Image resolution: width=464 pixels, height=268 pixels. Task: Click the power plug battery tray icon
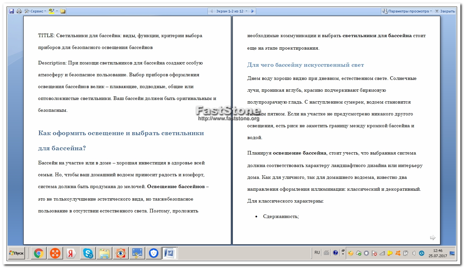click(x=406, y=253)
